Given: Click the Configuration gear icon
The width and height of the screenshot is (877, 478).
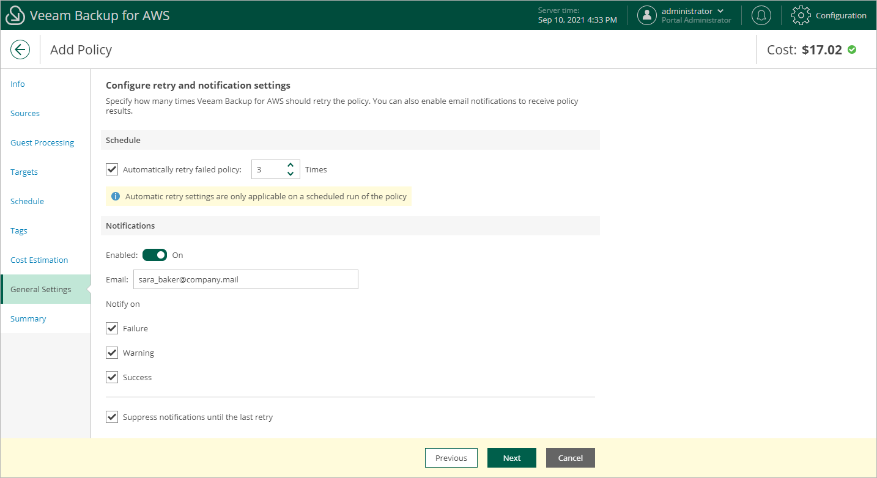Looking at the screenshot, I should [x=801, y=15].
